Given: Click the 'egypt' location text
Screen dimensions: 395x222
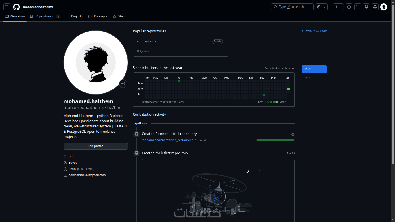Looking at the screenshot, I should tap(73, 163).
